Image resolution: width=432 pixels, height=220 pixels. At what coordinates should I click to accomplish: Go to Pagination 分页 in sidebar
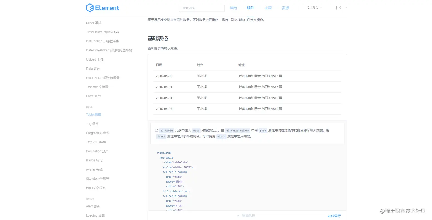(x=97, y=151)
